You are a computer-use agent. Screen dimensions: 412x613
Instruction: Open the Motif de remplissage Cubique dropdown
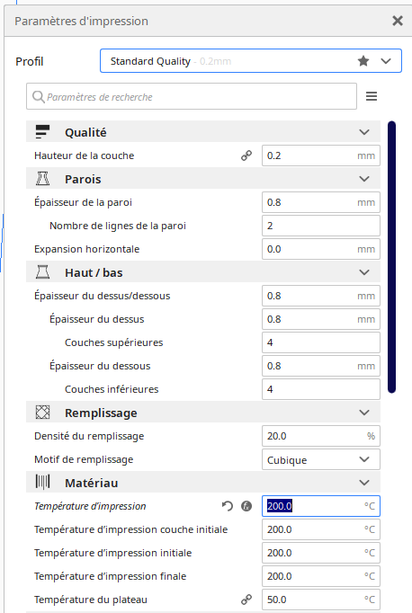tap(321, 459)
